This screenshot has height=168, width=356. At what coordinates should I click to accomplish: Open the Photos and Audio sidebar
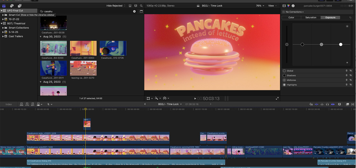click(x=12, y=6)
